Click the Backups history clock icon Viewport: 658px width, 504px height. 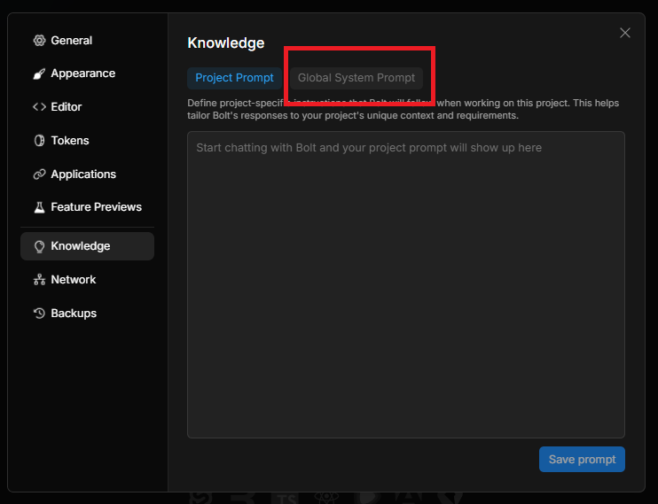click(39, 314)
